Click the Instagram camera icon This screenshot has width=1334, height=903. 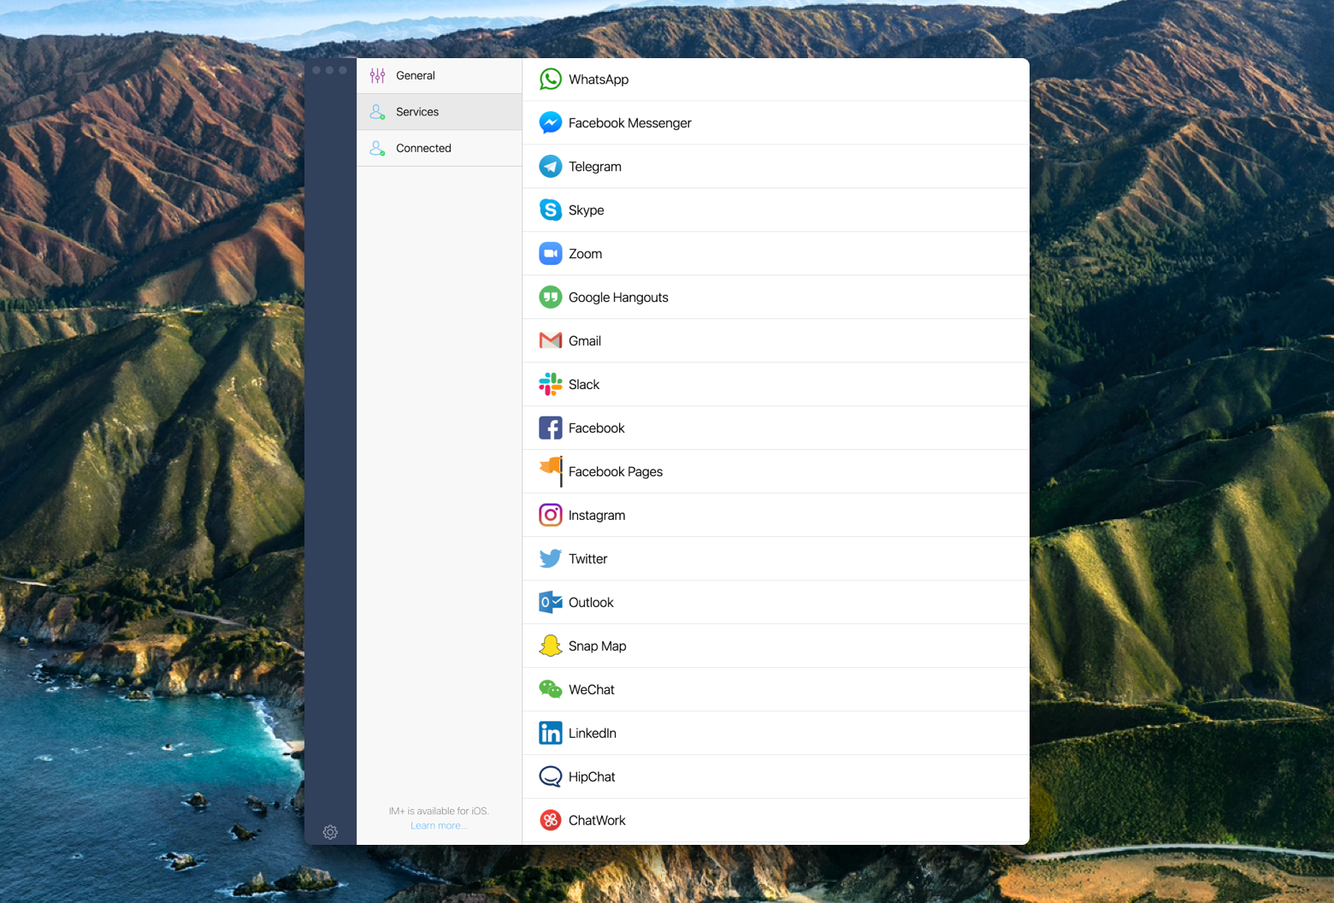coord(551,516)
